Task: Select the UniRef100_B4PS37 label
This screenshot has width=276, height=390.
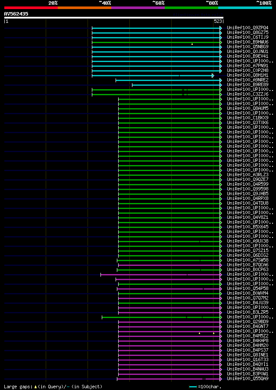Action: pyautogui.click(x=248, y=350)
